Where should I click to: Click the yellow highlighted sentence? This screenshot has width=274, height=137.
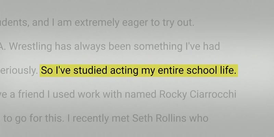(x=139, y=71)
